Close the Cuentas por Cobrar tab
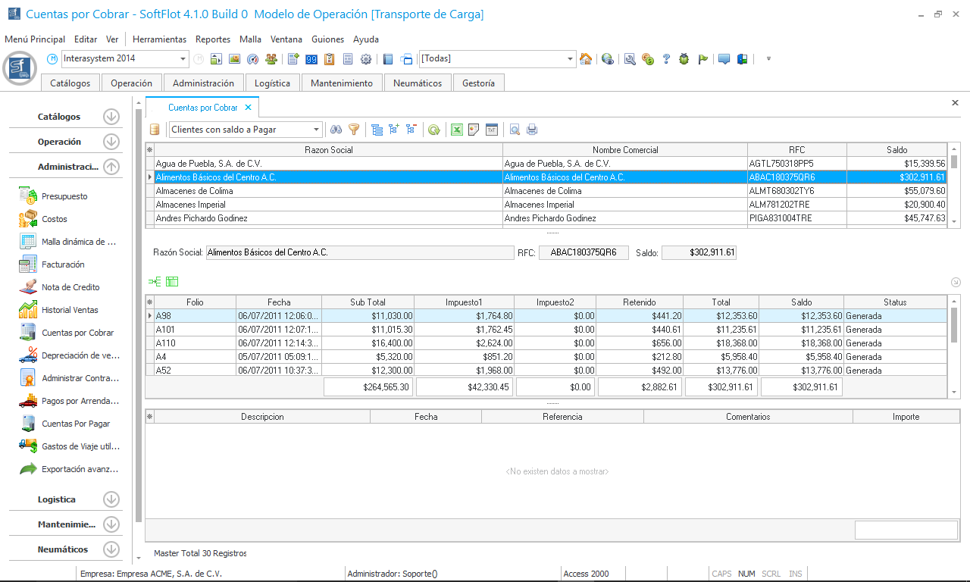This screenshot has height=582, width=970. [248, 108]
